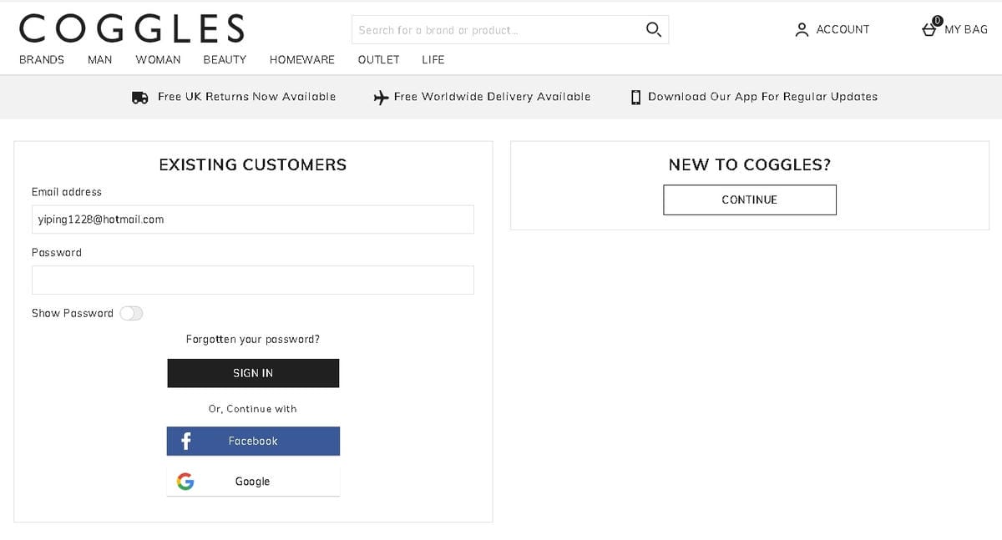
Task: Open the Brands menu
Action: 42,59
